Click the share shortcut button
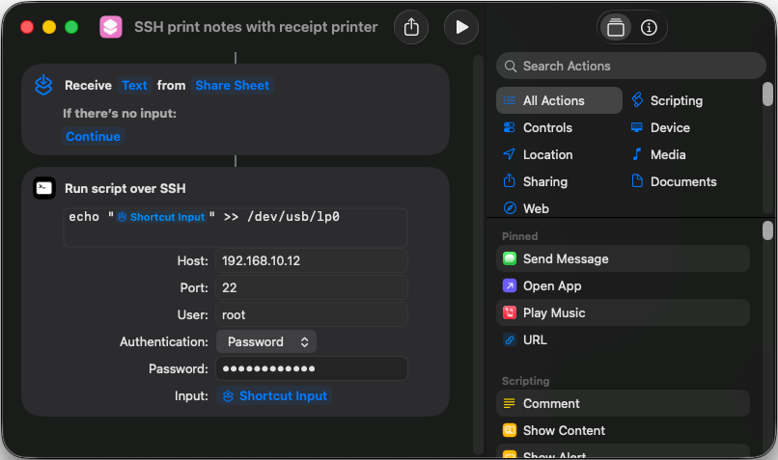 click(x=411, y=27)
